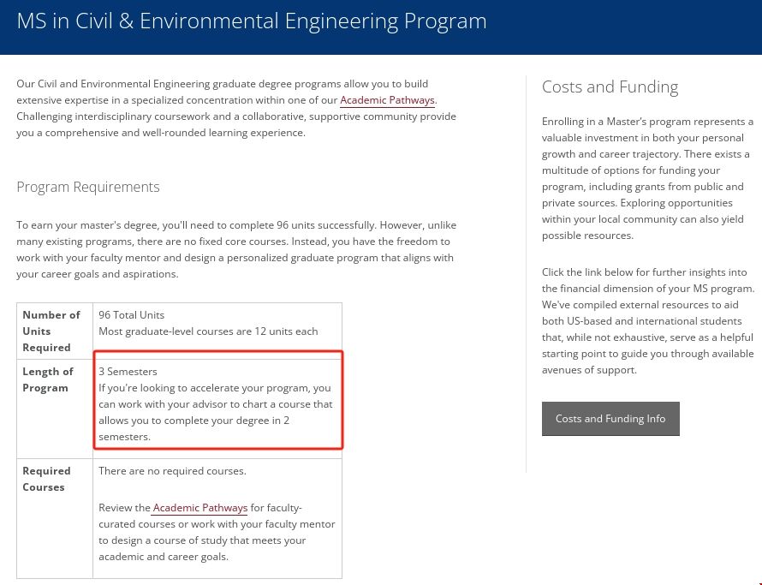The width and height of the screenshot is (762, 585).
Task: Click the paragraph about completing 96 units
Action: click(235, 249)
